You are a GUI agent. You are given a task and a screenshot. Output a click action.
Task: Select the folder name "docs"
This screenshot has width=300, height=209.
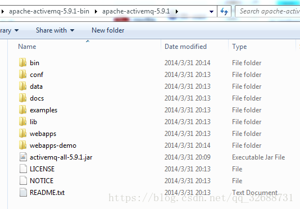tap(37, 98)
